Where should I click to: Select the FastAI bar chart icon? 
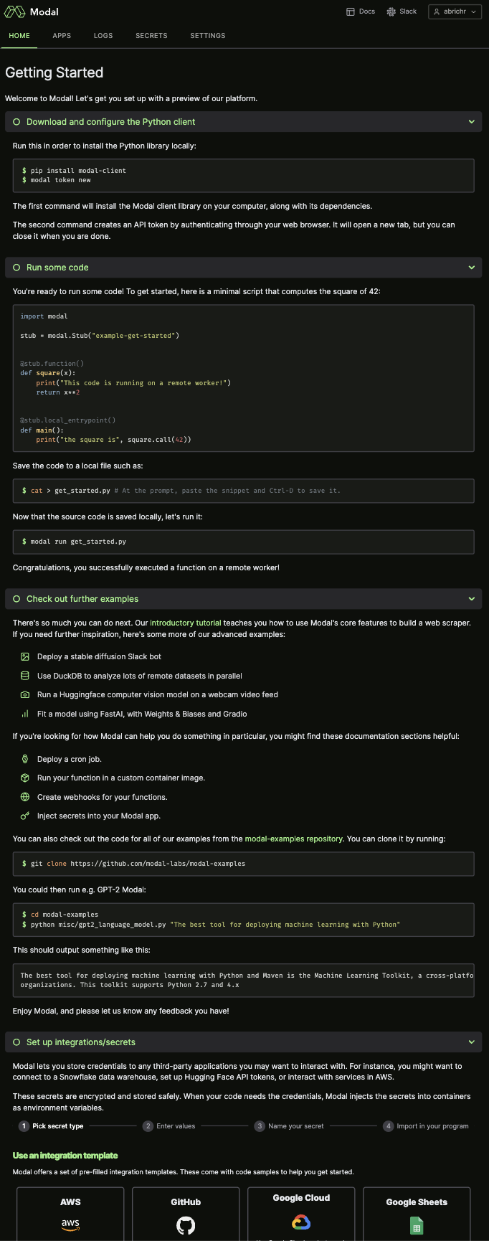coord(25,714)
